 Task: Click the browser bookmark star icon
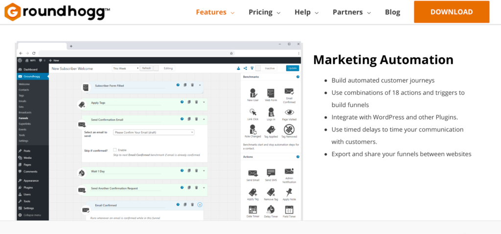(231, 53)
